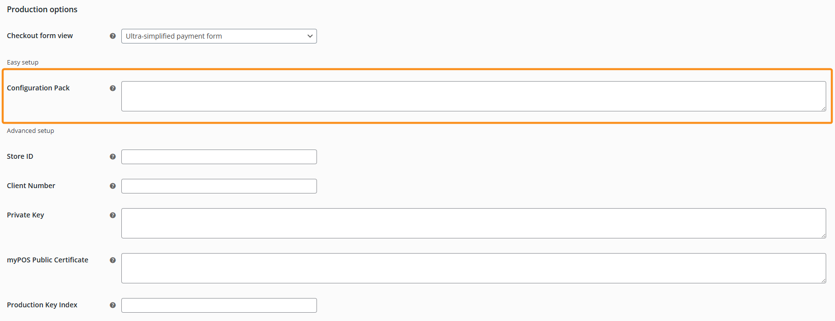
Task: Open the Checkout form view dropdown
Action: (219, 36)
